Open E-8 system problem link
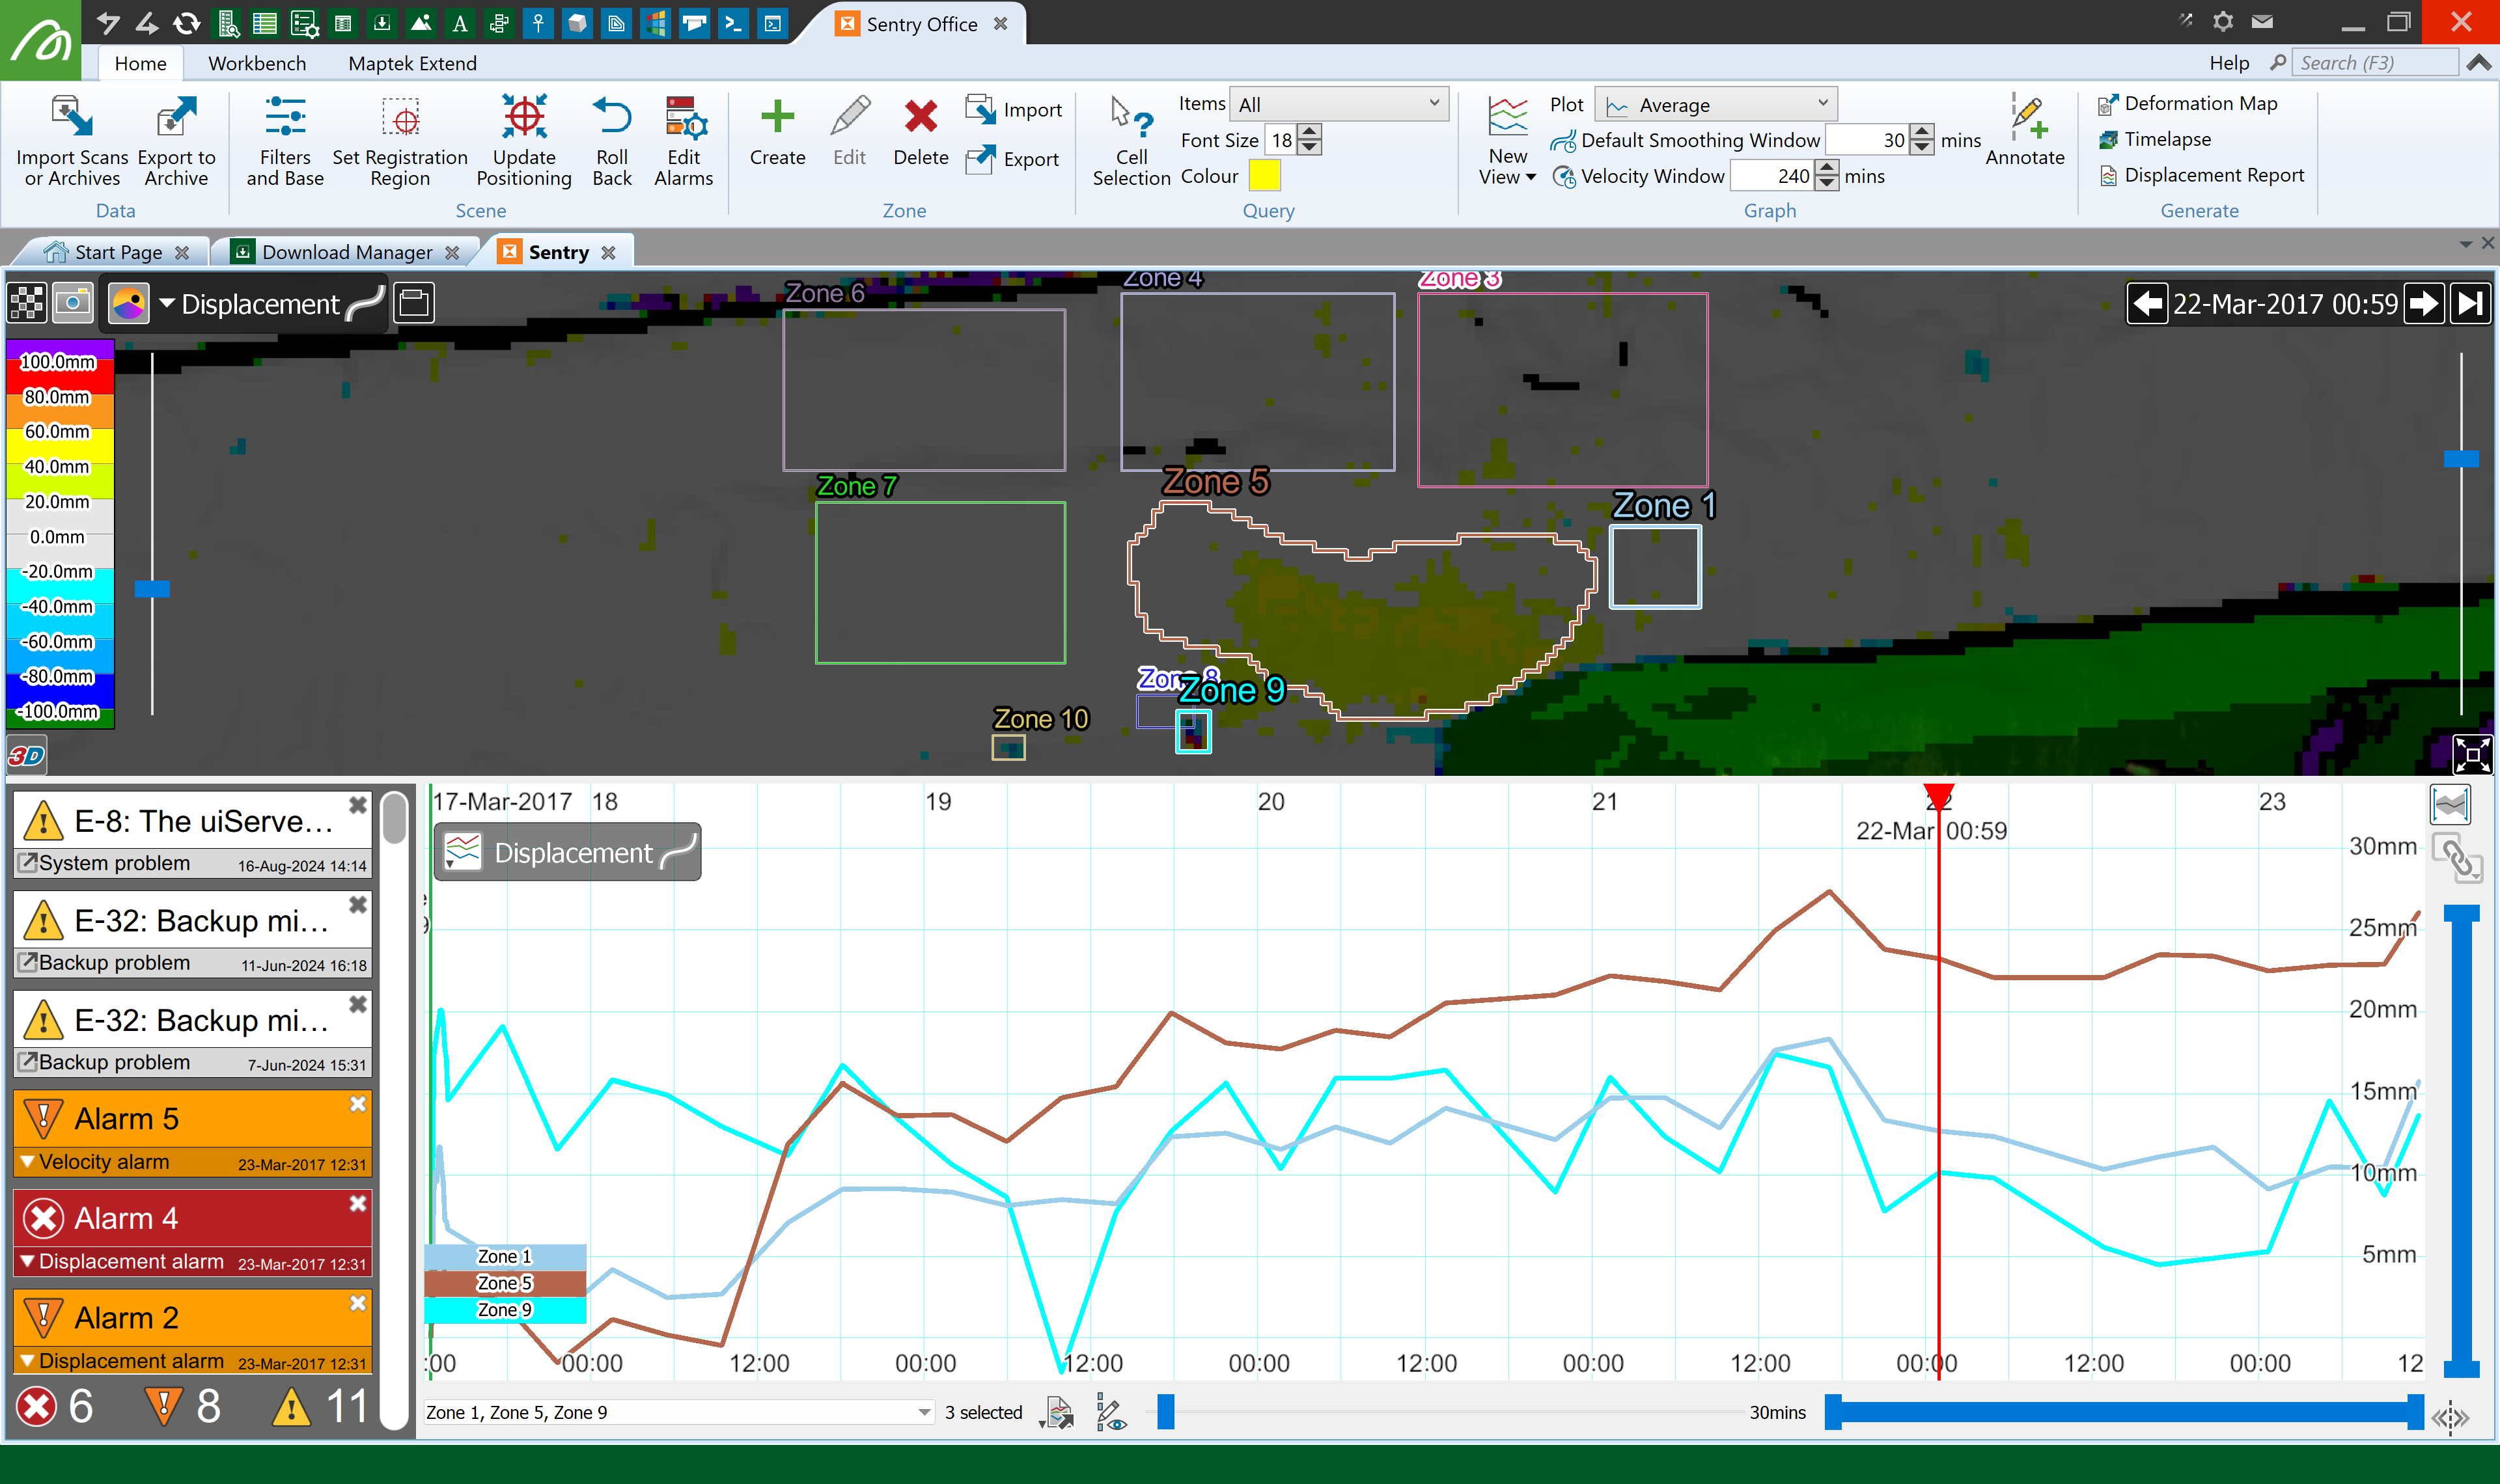 click(28, 862)
